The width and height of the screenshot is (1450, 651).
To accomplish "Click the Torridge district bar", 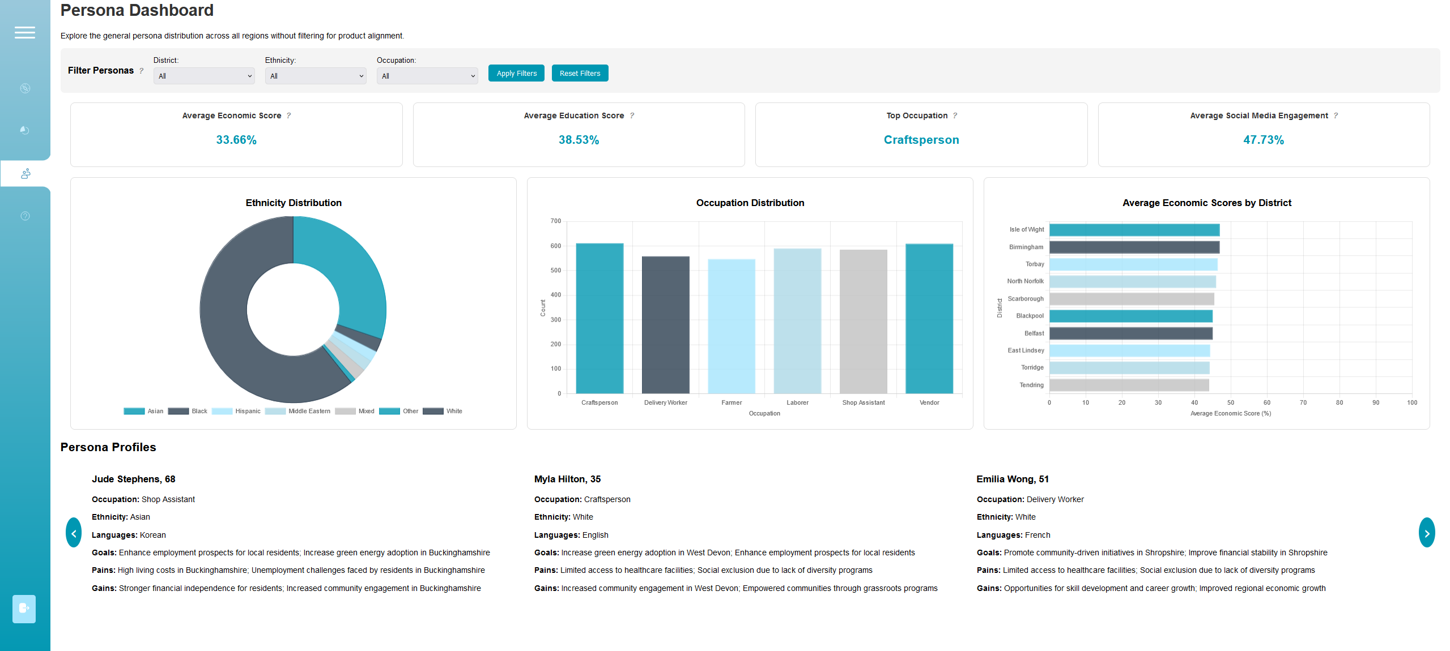I will click(x=1129, y=368).
